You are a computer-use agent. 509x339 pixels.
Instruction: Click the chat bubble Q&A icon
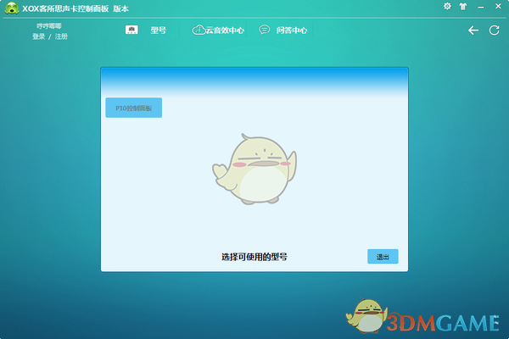pyautogui.click(x=264, y=30)
